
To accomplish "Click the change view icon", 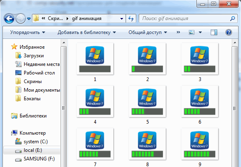I will [x=191, y=32].
